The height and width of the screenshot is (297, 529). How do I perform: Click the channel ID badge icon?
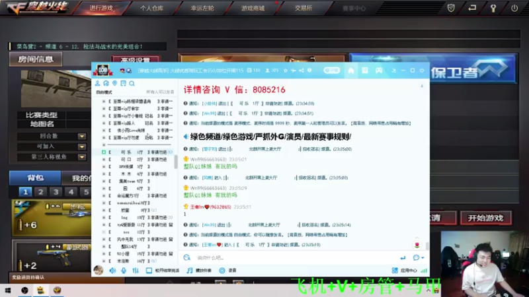coord(249,71)
